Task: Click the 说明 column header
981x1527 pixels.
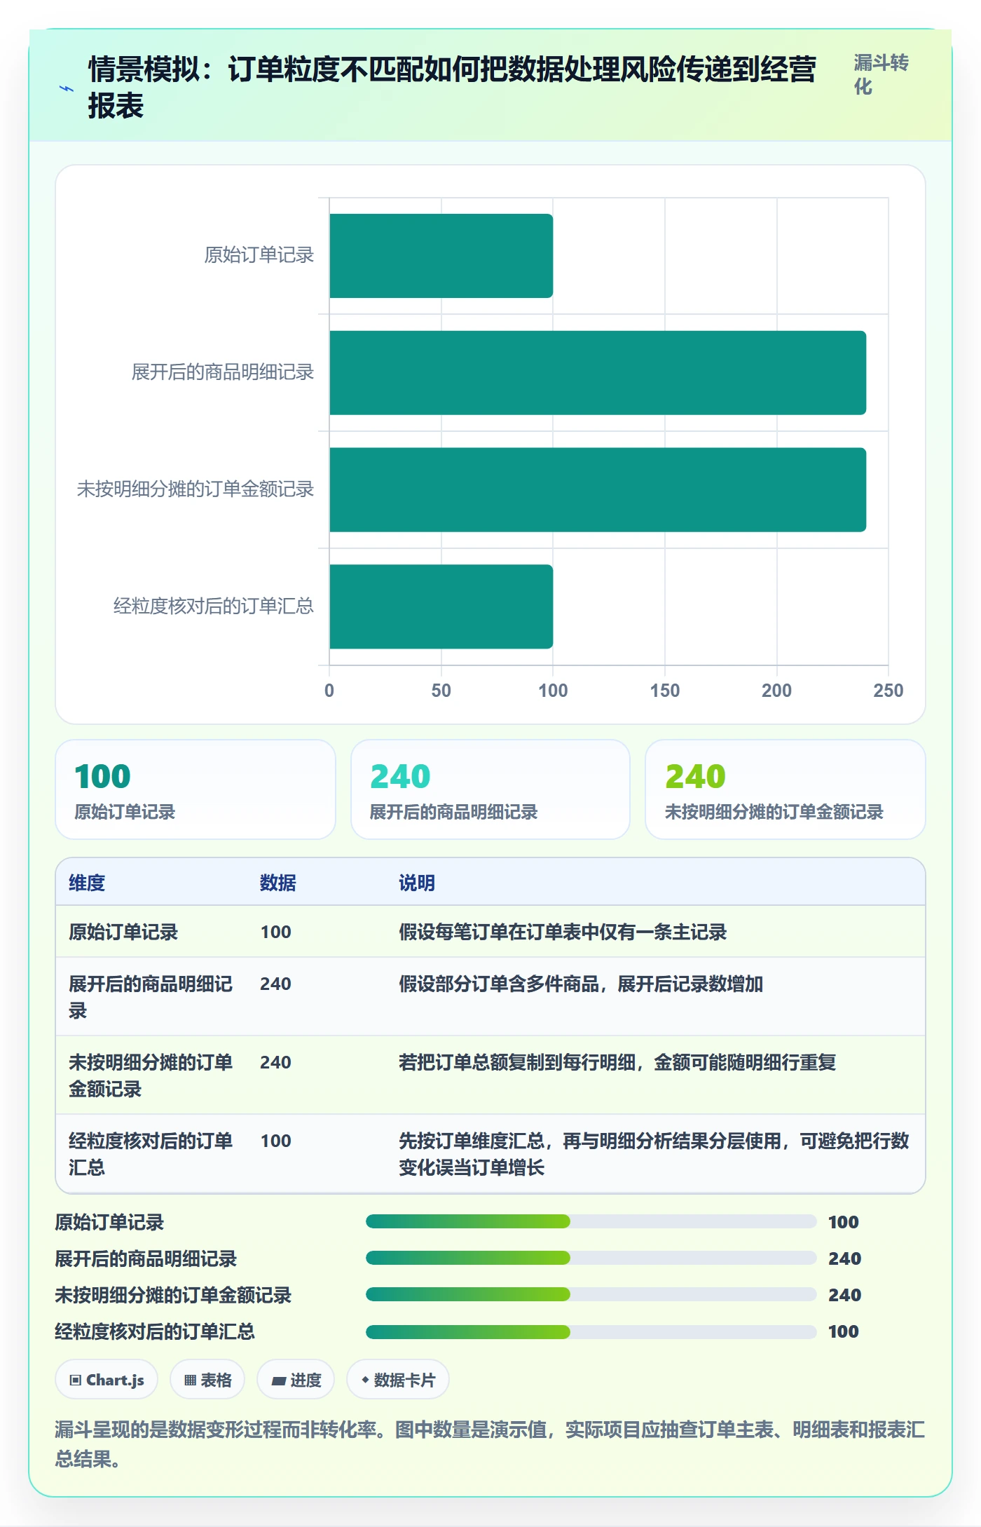Action: point(417,883)
